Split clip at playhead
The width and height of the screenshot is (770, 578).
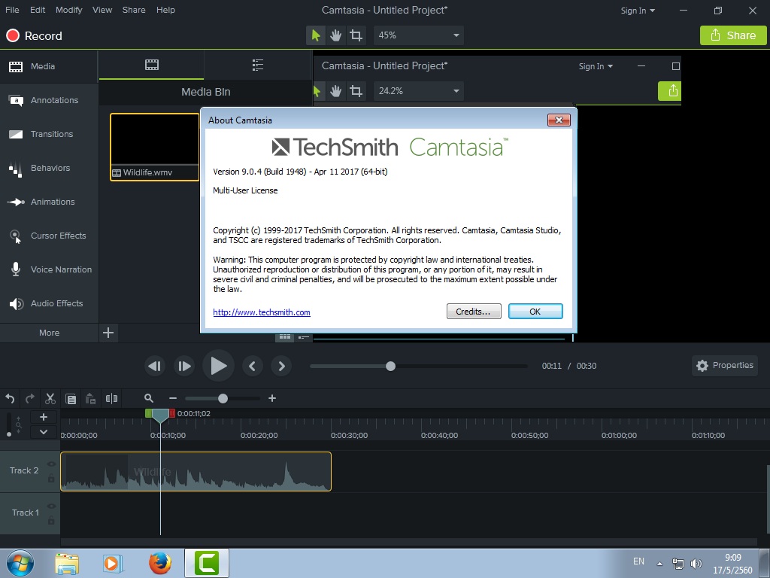[x=111, y=399]
